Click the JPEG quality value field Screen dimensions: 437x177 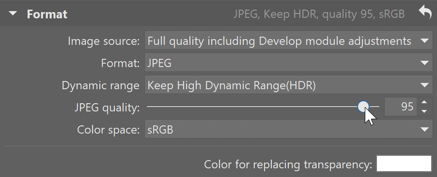(x=401, y=107)
